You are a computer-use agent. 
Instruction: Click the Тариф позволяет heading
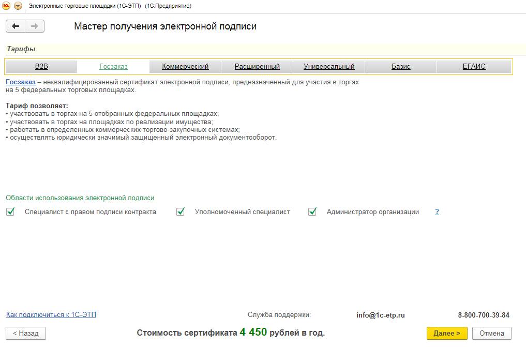37,106
